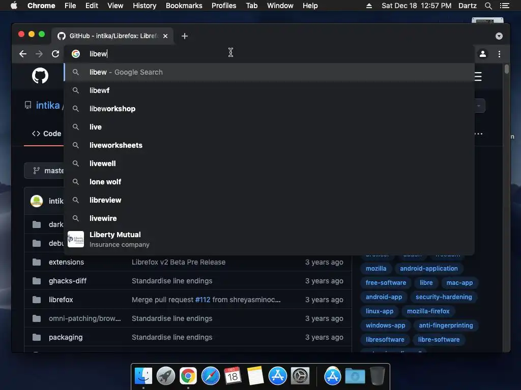This screenshot has height=390, width=521.
Task: Open Safari from the dock
Action: (210, 376)
